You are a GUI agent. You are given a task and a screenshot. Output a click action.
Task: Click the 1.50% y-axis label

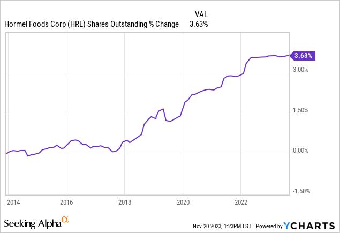301,110
